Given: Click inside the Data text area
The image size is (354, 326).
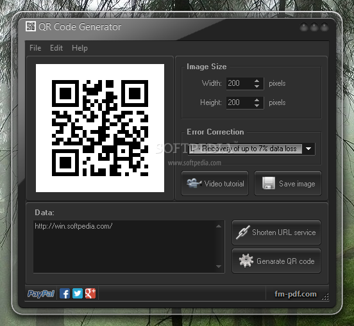Looking at the screenshot, I should tap(124, 247).
